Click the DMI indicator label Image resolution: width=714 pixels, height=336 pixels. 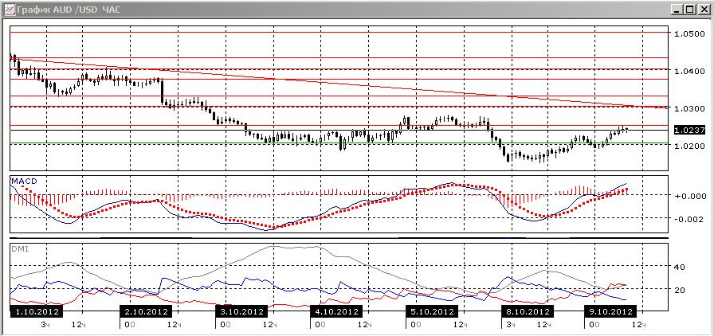19,248
